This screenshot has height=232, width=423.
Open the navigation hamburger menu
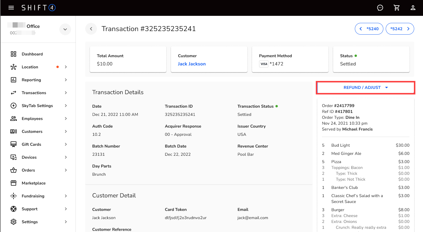(11, 8)
